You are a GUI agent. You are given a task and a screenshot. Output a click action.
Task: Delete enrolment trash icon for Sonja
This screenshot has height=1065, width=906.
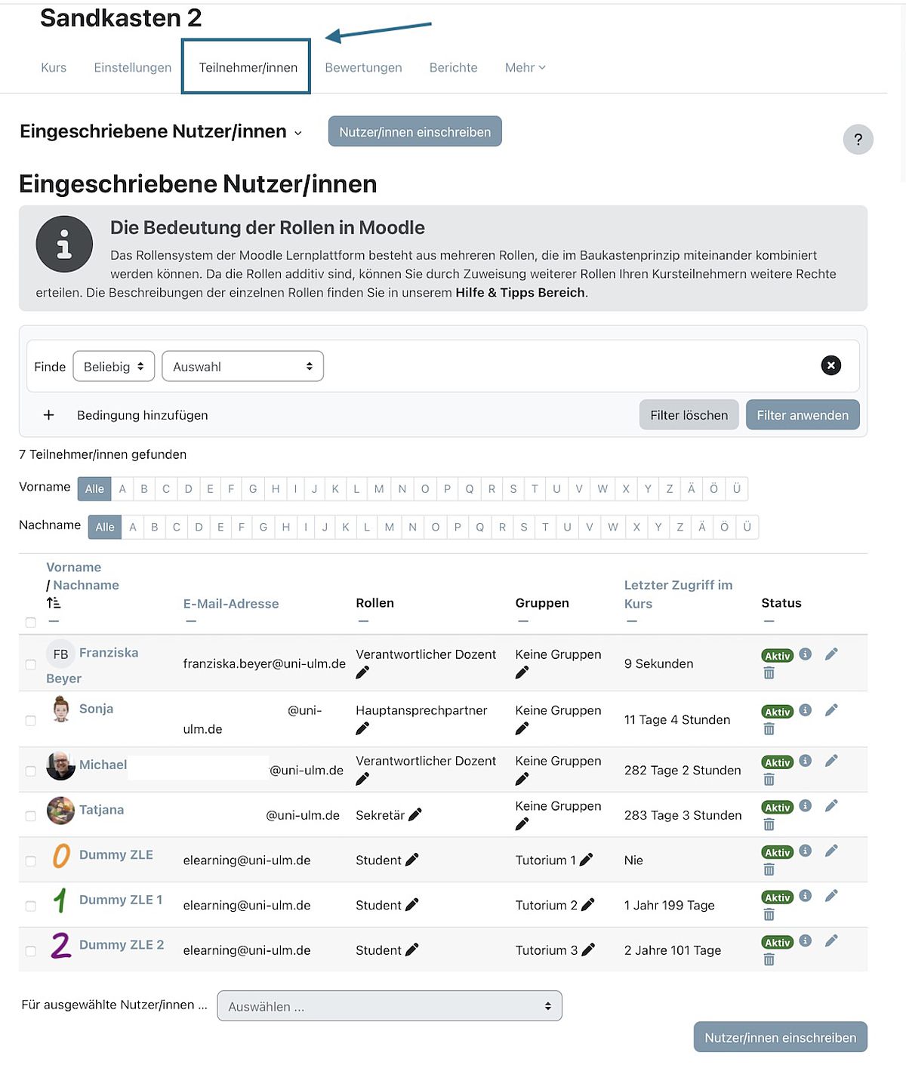[x=769, y=728]
